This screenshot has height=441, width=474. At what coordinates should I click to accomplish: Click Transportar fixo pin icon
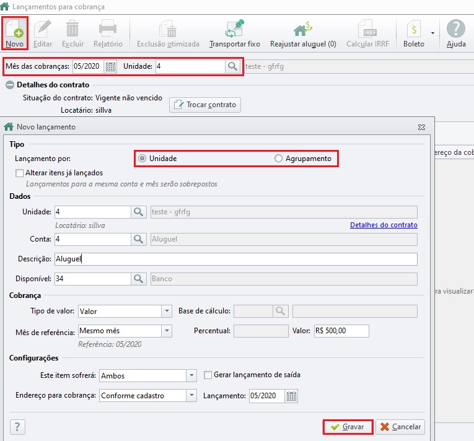(235, 29)
